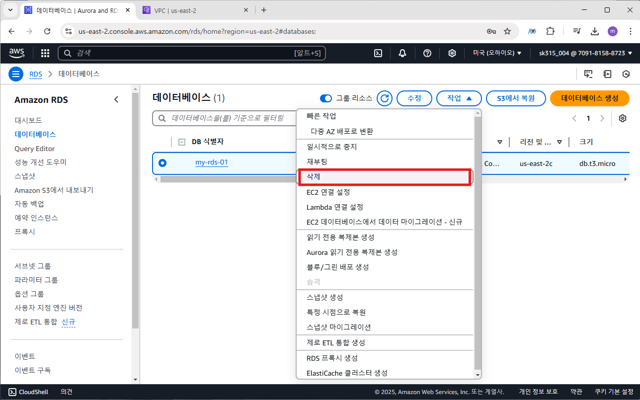Open the panel icon left of the hexagon
Viewport: 640px width, 400px height.
click(607, 74)
